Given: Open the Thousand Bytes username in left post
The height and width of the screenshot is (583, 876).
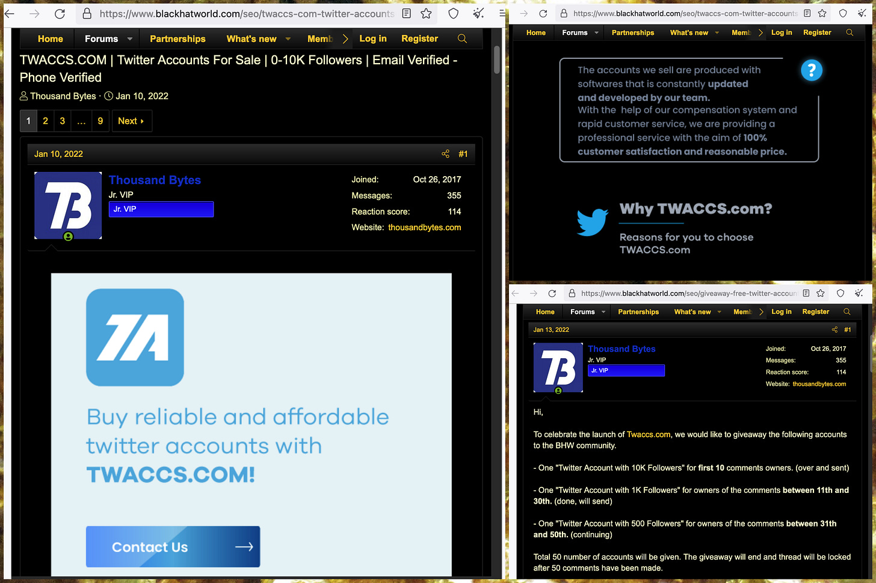Looking at the screenshot, I should [x=155, y=180].
